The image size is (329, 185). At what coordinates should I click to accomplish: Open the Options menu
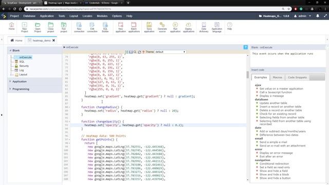pos(117,16)
